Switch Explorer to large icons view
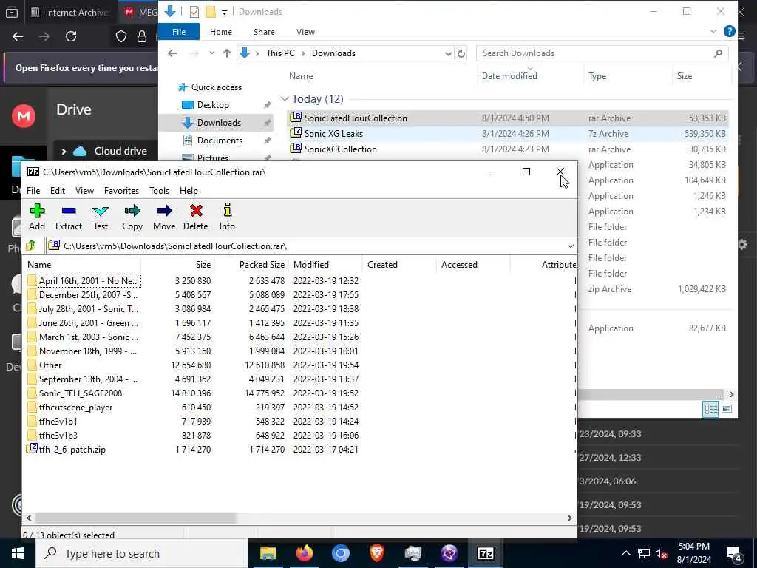The height and width of the screenshot is (568, 757). click(727, 409)
